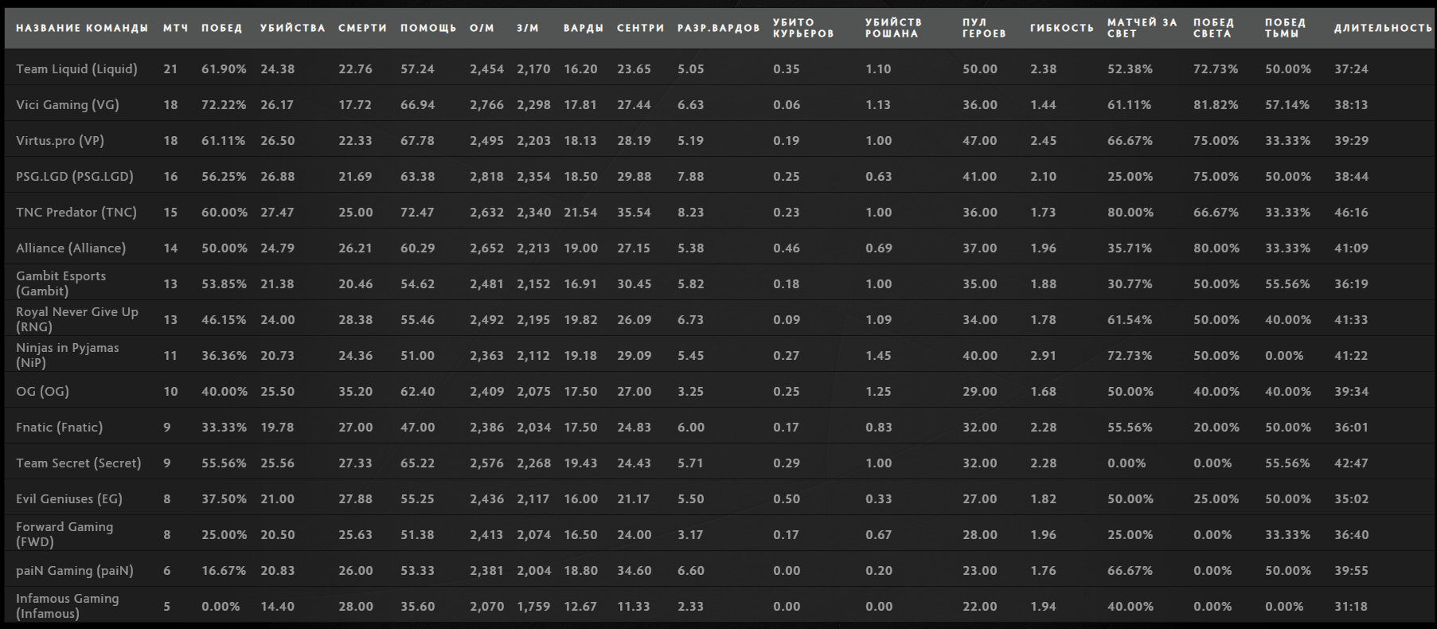Select Evil Geniuses (EG) team name
This screenshot has height=629, width=1437.
[69, 499]
